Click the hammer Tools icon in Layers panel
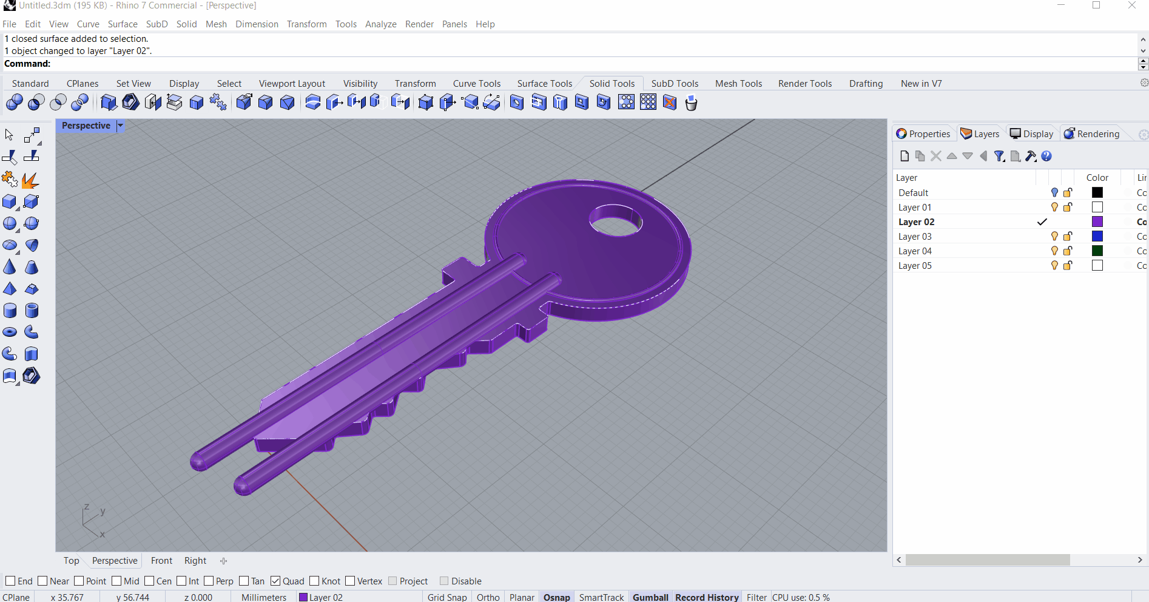Image resolution: width=1149 pixels, height=602 pixels. tap(1031, 156)
